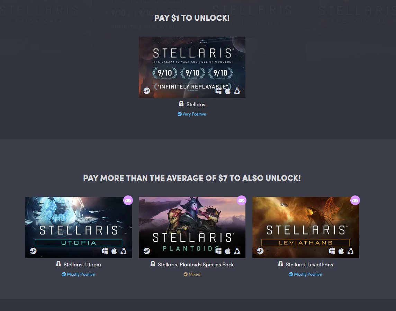Image resolution: width=396 pixels, height=311 pixels.
Task: Open Utopia's Mostly Positive review link
Action: [78, 274]
